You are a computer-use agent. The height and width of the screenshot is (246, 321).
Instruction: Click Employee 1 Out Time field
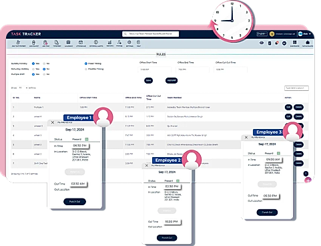(x=78, y=184)
